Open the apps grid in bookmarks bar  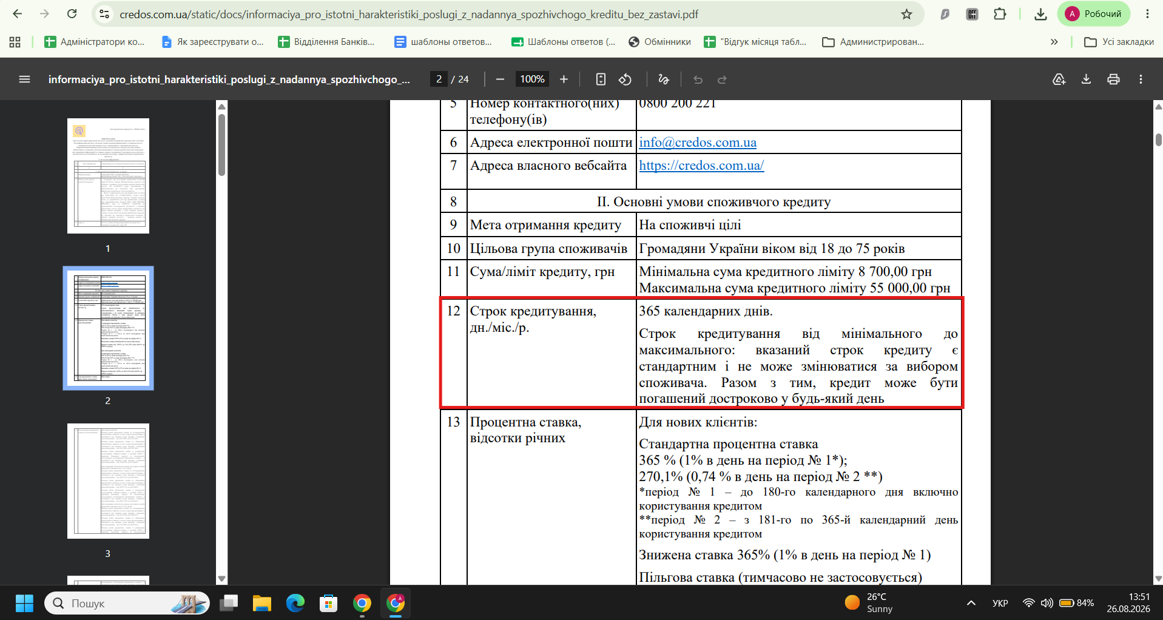pos(15,42)
